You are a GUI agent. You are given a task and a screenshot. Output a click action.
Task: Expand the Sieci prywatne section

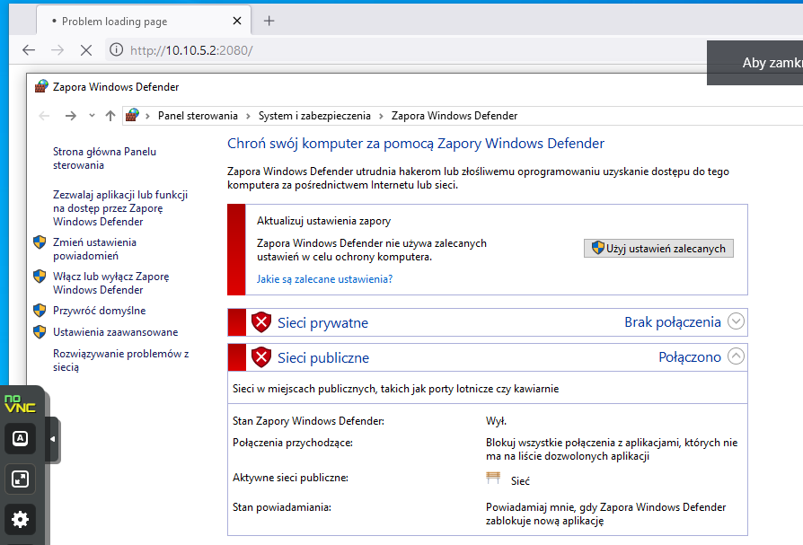[x=736, y=321]
